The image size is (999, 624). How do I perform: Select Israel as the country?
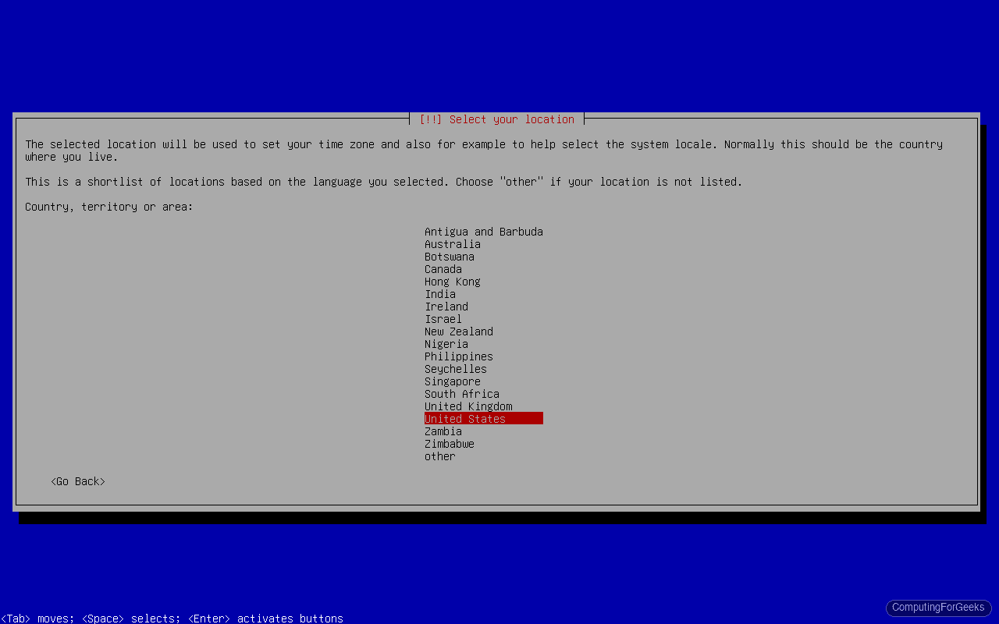point(443,319)
